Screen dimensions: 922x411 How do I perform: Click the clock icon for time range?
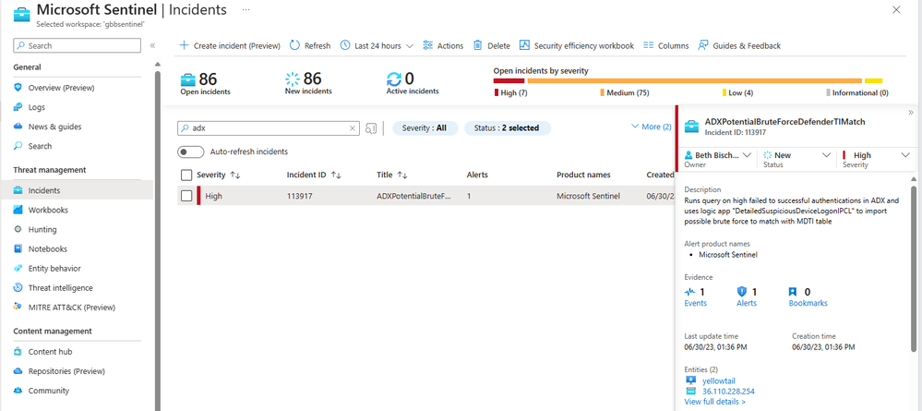tap(345, 45)
